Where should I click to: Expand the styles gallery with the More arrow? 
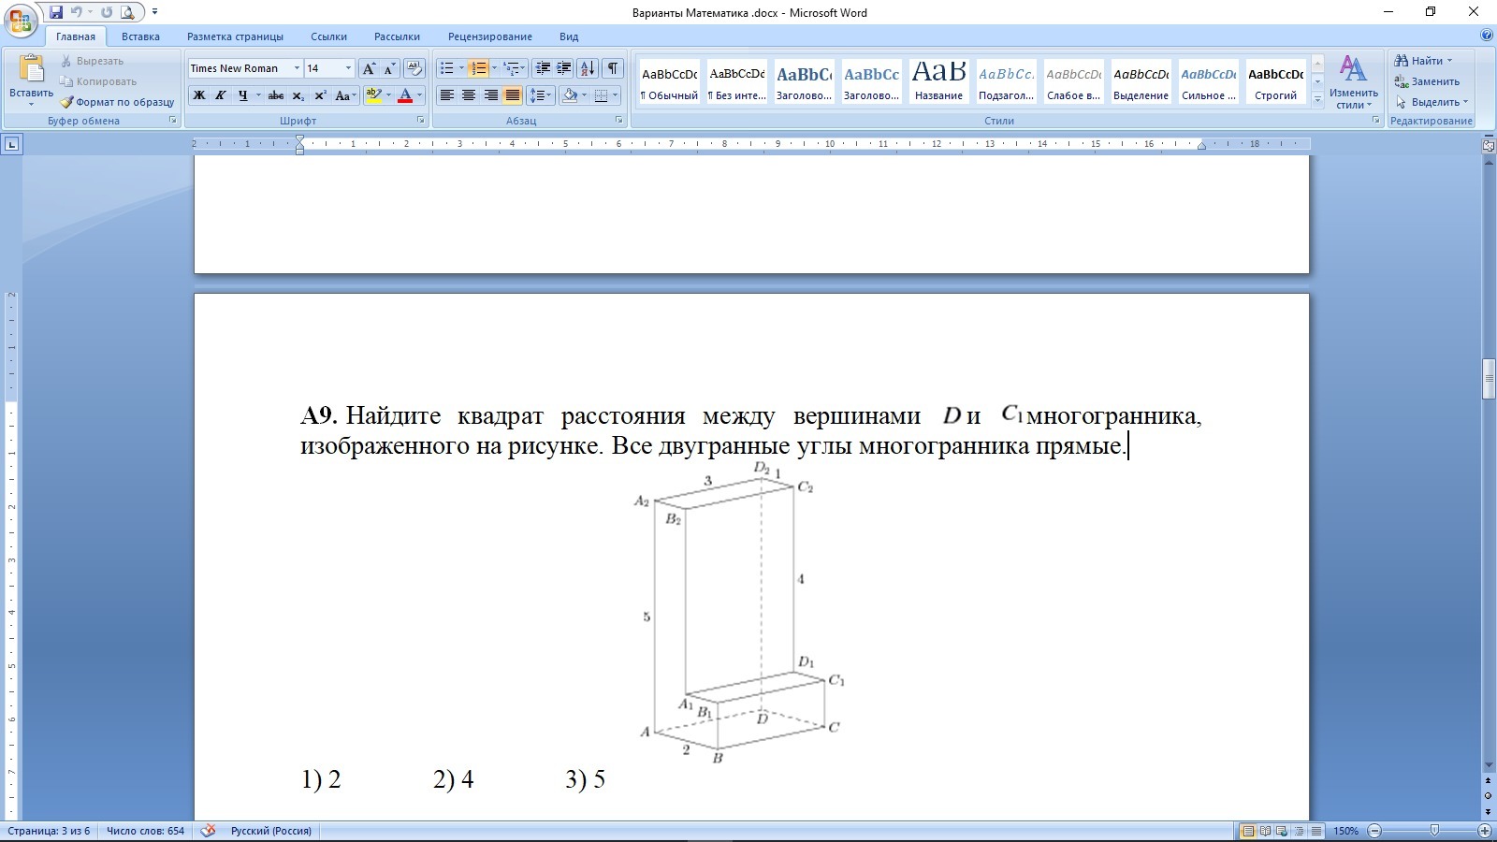point(1317,100)
